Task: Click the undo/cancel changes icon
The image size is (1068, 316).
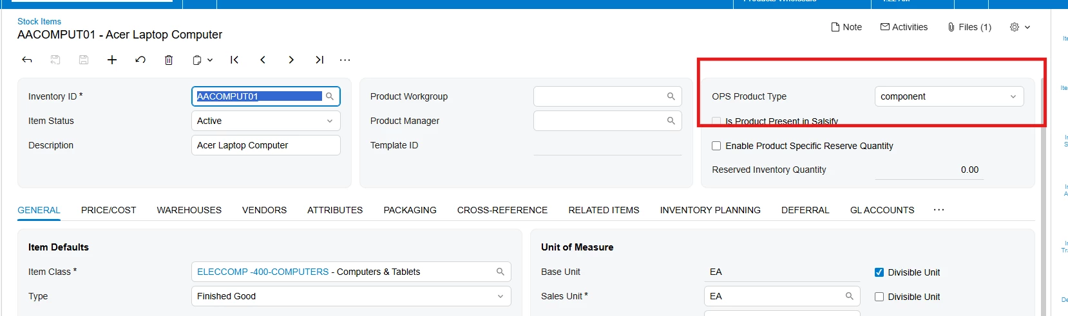Action: (140, 60)
